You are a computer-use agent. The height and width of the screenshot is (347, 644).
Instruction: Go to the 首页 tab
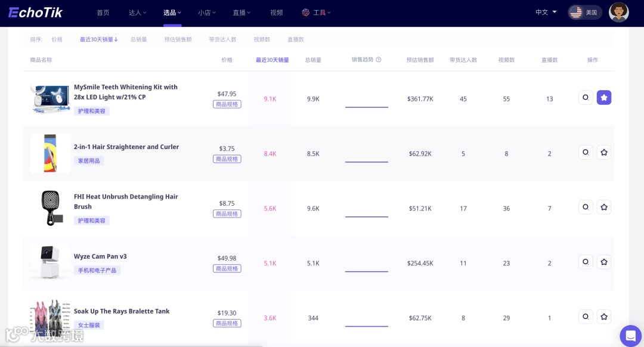[x=103, y=13]
